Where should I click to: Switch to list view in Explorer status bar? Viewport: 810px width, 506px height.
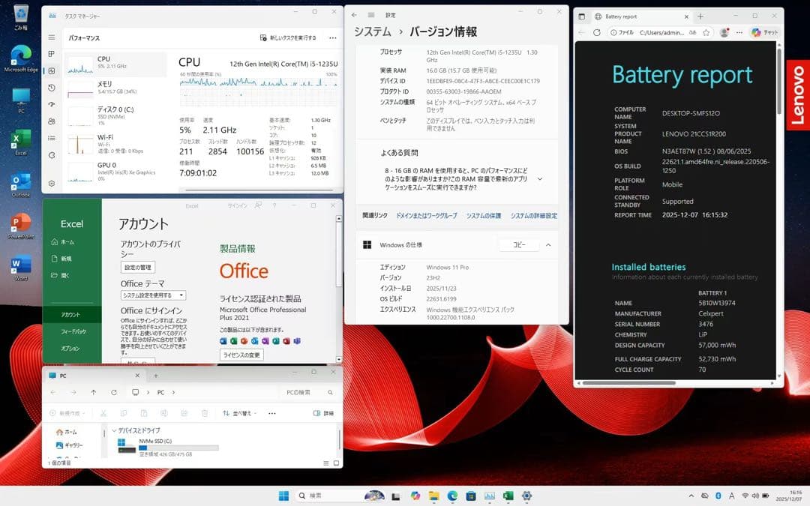click(325, 463)
